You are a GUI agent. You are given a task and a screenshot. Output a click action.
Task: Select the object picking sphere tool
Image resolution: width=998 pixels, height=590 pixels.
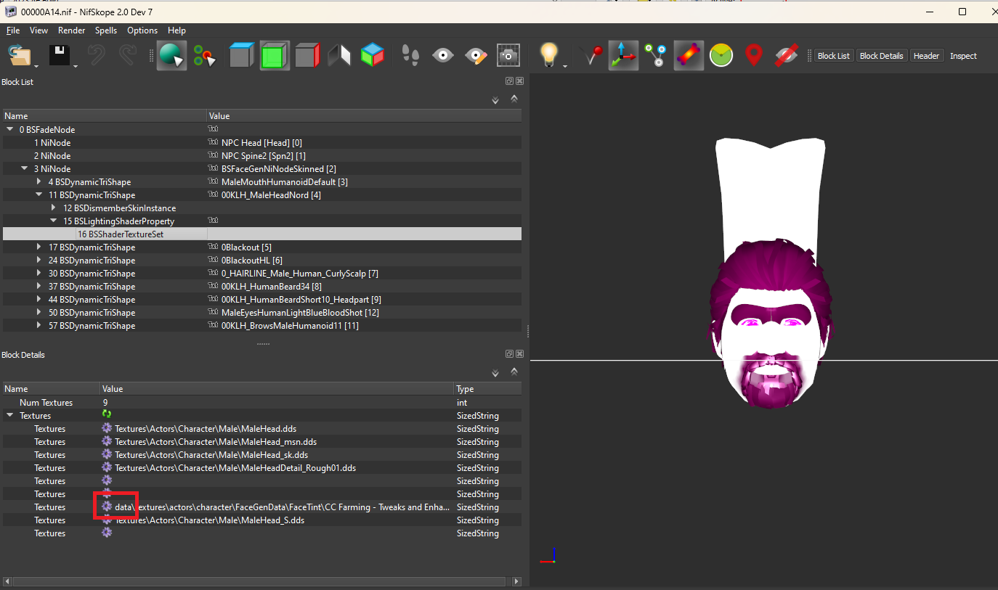[x=171, y=56]
